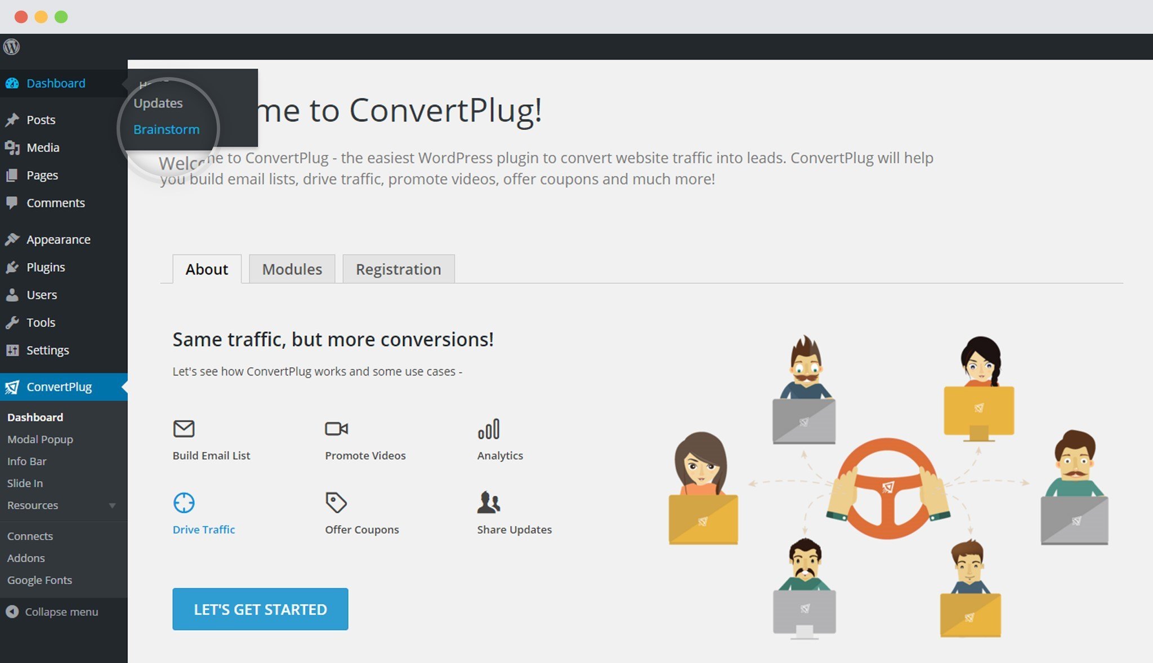
Task: Click the Users person icon
Action: click(x=12, y=294)
